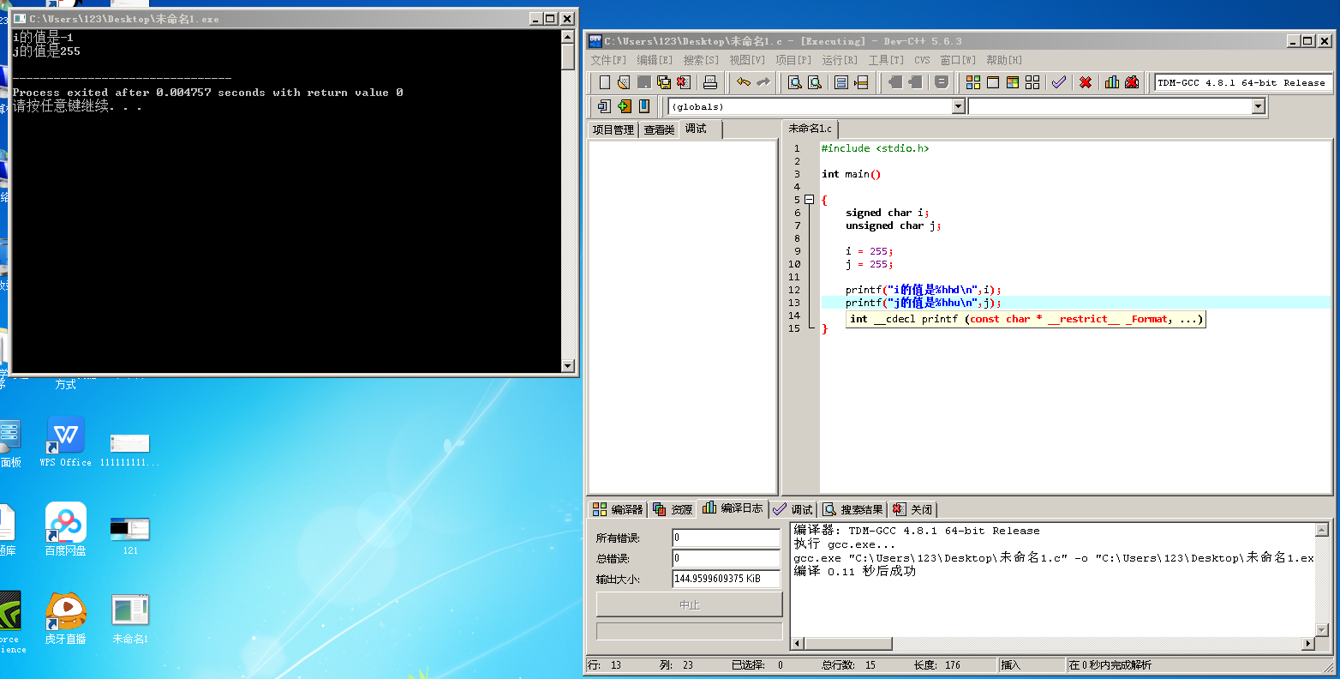The height and width of the screenshot is (679, 1340).
Task: Click the Redo arrow icon
Action: pyautogui.click(x=763, y=82)
